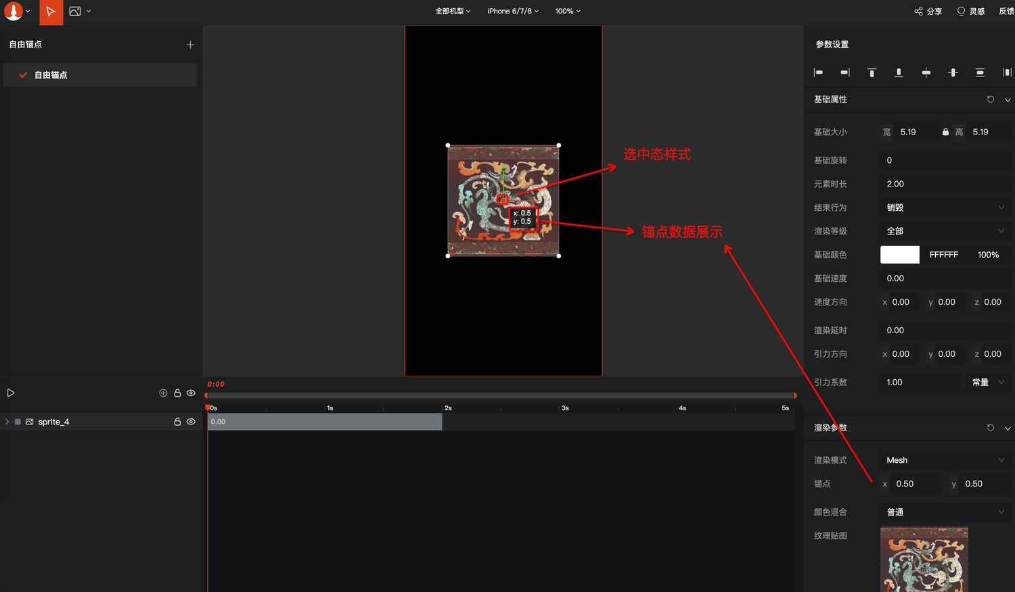Open the 渲染模式 Mesh dropdown
The image size is (1015, 592).
click(x=945, y=460)
